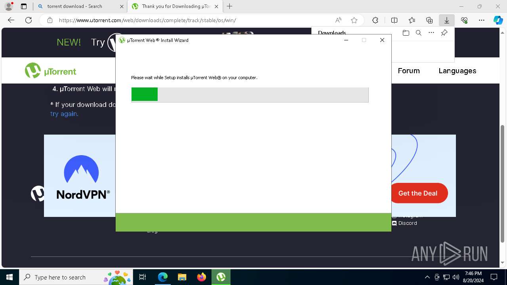
Task: Open File Explorer from taskbar
Action: [x=182, y=277]
